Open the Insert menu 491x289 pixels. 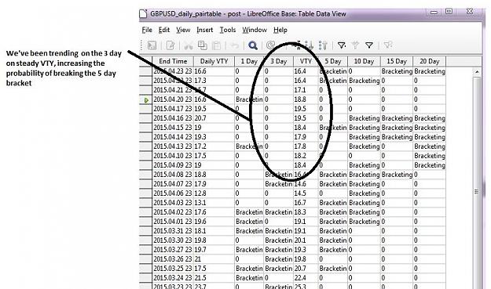[205, 30]
